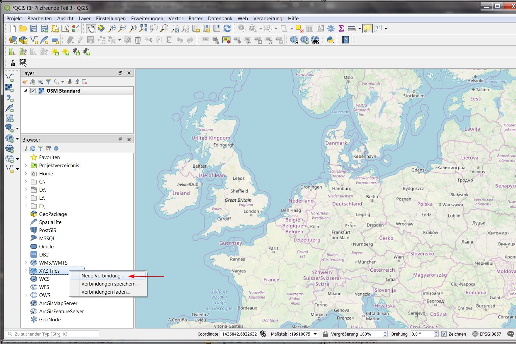Open the Erweiterungen menu
The height and width of the screenshot is (344, 516).
click(147, 19)
